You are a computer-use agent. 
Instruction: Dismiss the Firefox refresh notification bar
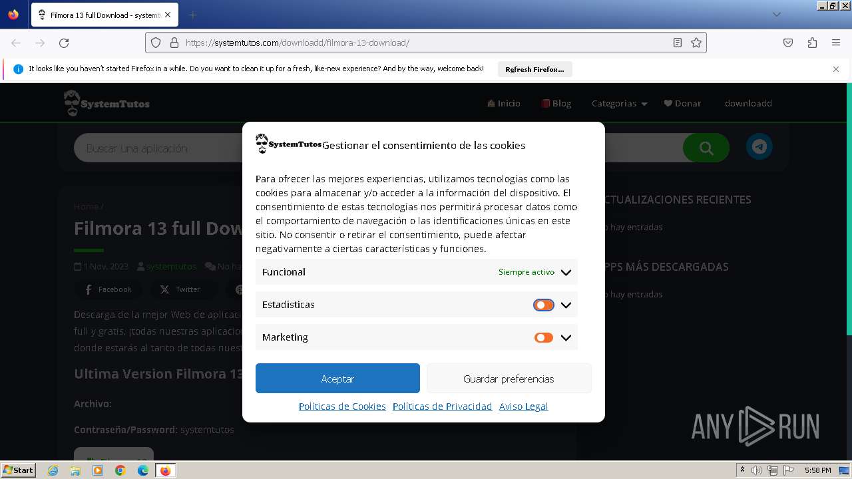tap(836, 69)
